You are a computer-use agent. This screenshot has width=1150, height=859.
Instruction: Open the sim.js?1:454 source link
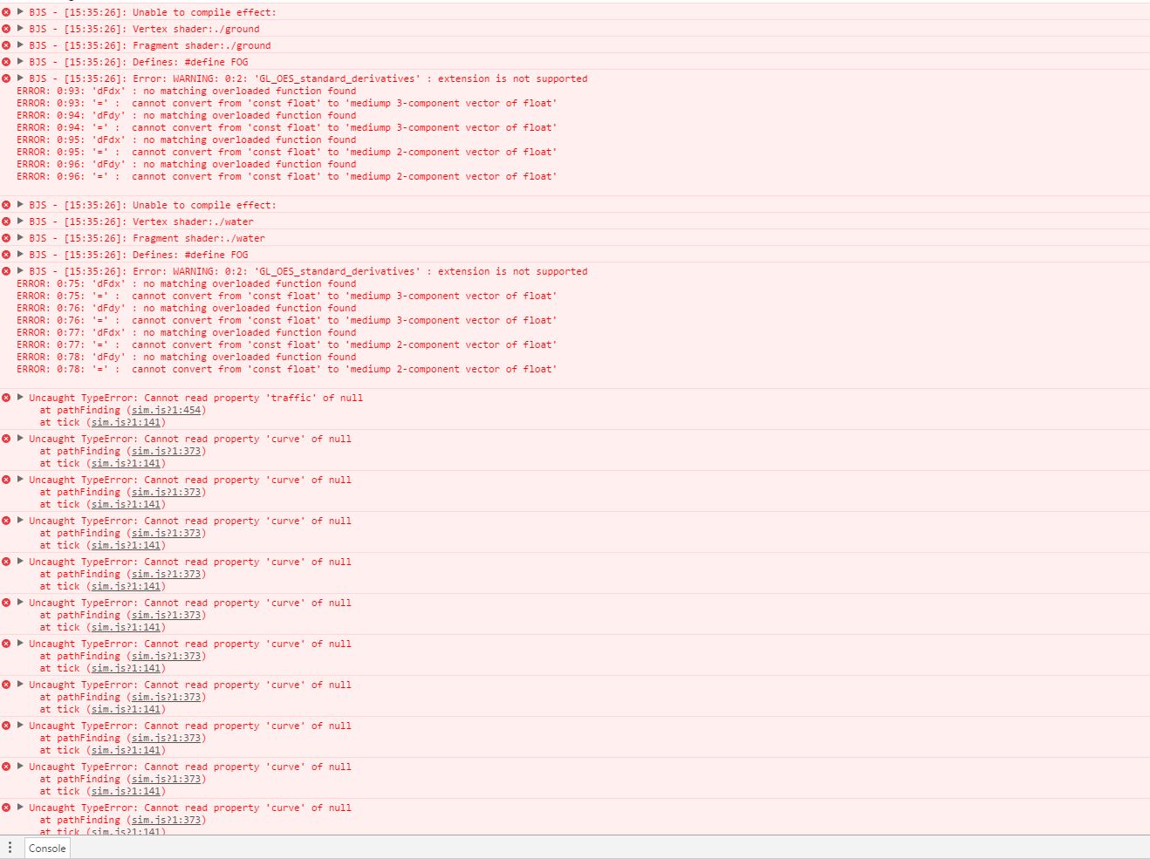pos(167,410)
